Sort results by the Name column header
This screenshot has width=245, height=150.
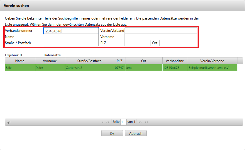pyautogui.click(x=20, y=61)
